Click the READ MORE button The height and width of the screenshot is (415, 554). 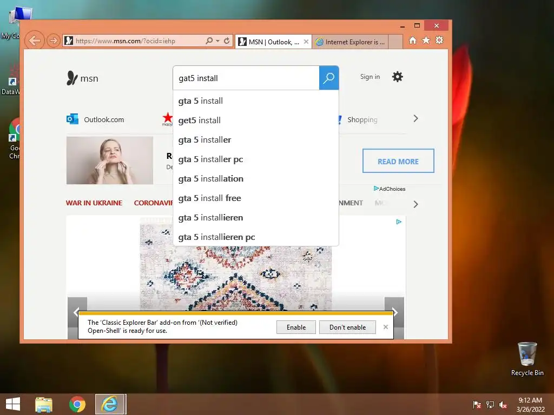(x=398, y=161)
